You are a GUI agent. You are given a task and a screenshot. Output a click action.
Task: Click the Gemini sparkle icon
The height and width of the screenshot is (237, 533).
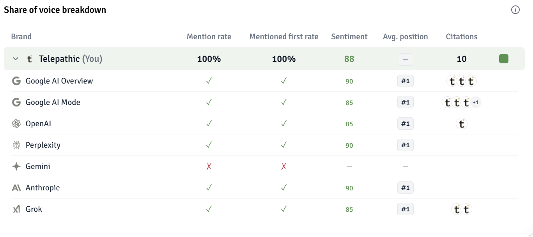tap(16, 167)
